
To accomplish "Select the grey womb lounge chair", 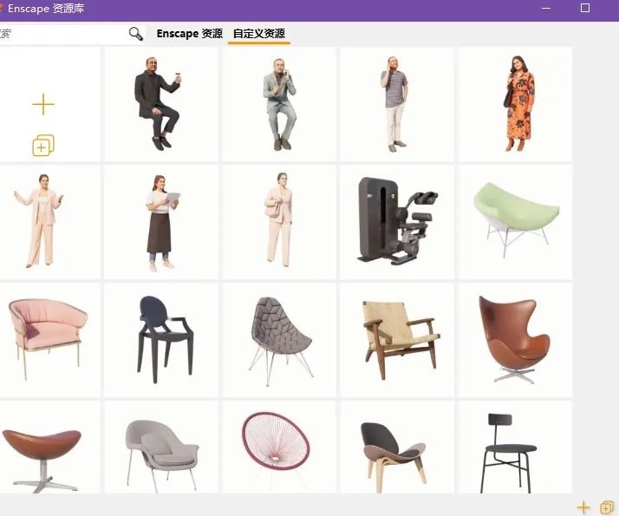I will (x=161, y=447).
